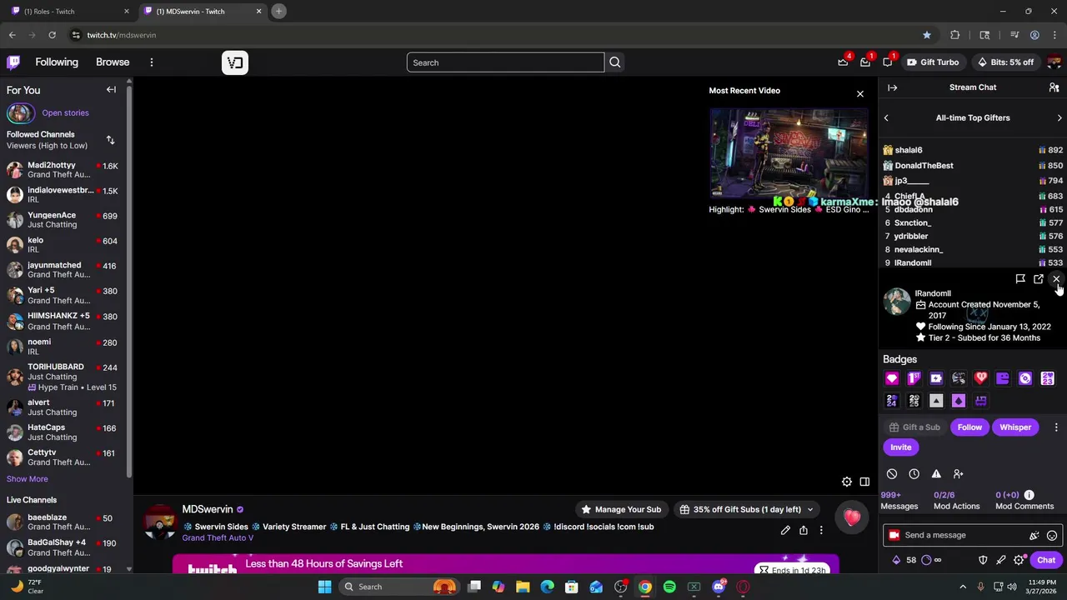1067x600 pixels.
Task: Click the search magnifier button
Action: 615,62
